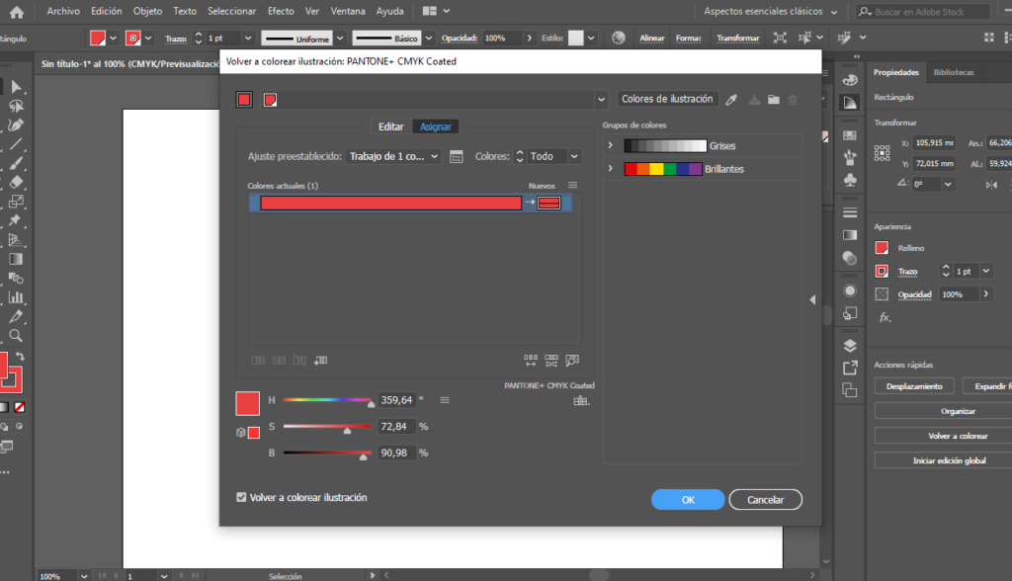The image size is (1012, 581).
Task: Click Organizar quick action button
Action: tap(958, 411)
